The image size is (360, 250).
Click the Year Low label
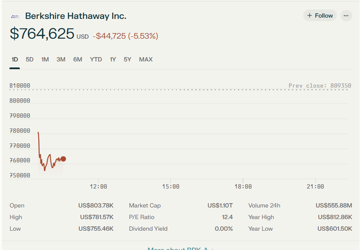(x=260, y=229)
